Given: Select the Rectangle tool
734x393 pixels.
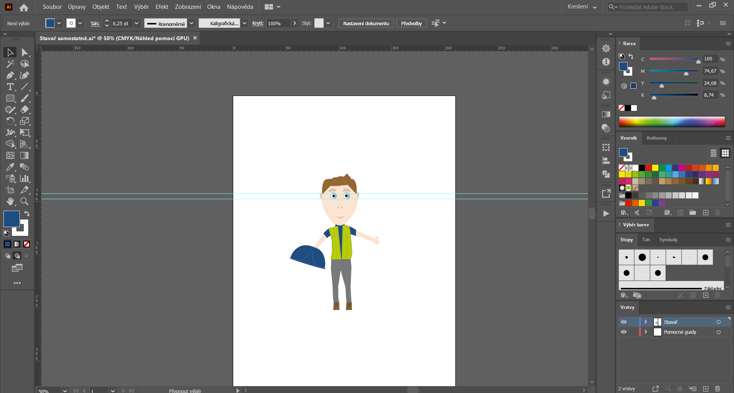Looking at the screenshot, I should point(10,98).
